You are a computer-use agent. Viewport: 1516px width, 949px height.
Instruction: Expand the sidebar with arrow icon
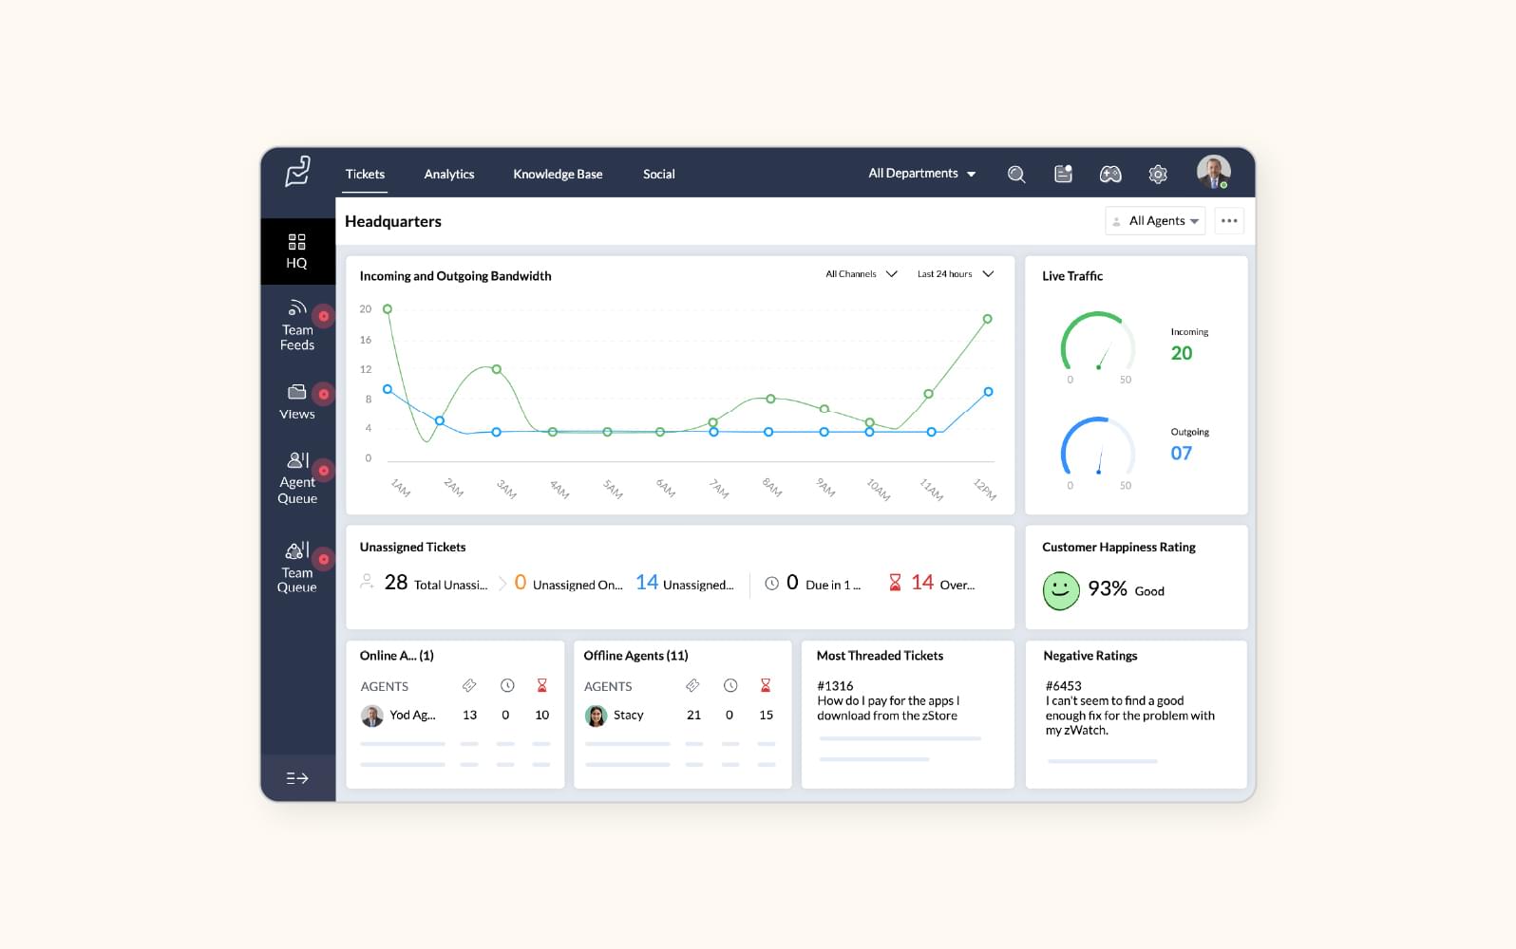(x=297, y=778)
